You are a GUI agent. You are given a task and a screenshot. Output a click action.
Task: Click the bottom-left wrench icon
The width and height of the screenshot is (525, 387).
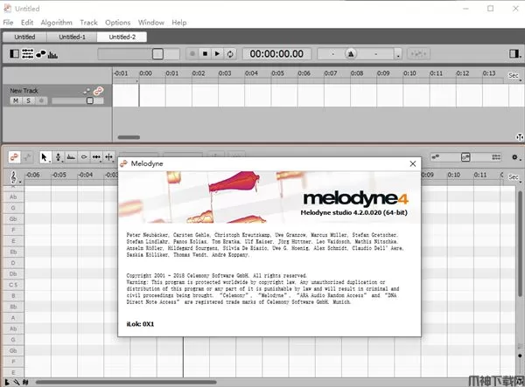[x=17, y=382]
